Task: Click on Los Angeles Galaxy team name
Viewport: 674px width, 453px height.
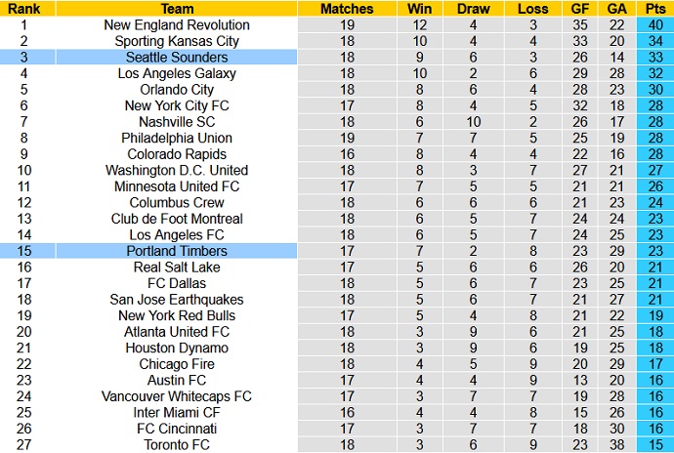Action: click(177, 73)
